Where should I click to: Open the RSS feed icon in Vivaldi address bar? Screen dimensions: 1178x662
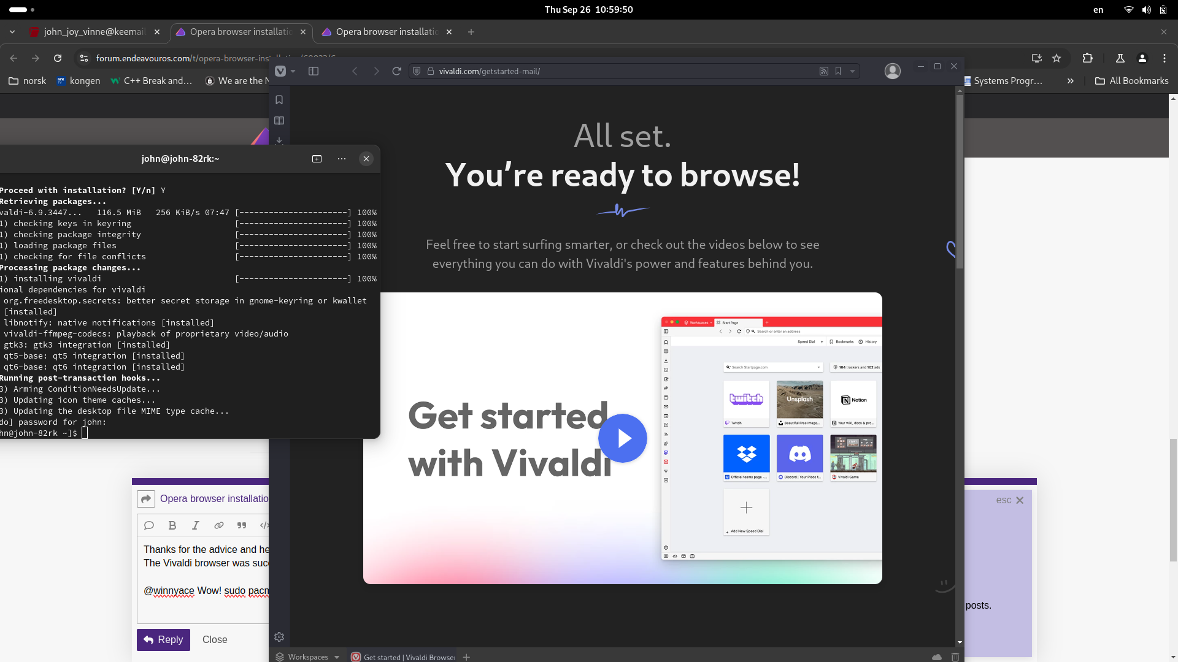coord(824,71)
